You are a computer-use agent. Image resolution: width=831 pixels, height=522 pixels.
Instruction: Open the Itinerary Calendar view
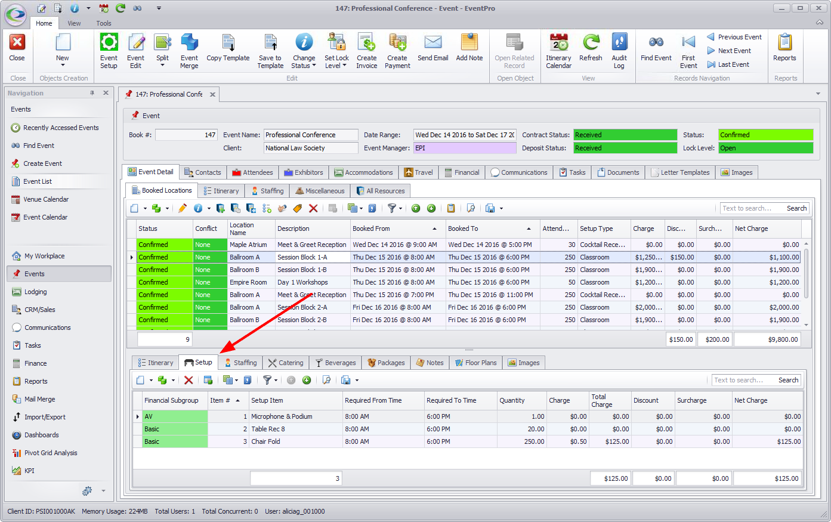(558, 51)
